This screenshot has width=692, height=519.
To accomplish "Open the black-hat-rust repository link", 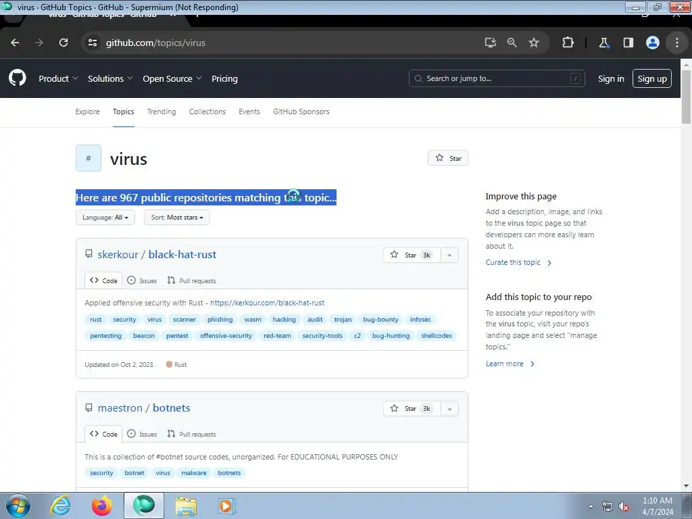I will (182, 255).
